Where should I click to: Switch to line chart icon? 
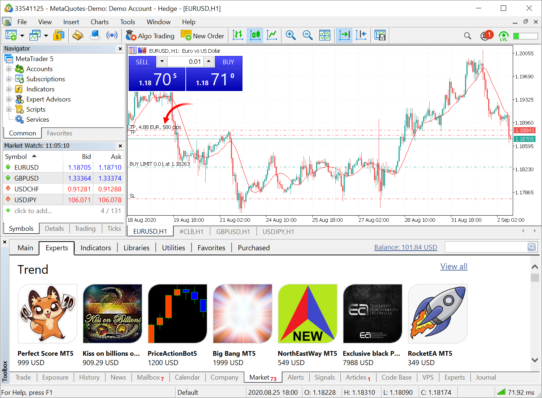pyautogui.click(x=272, y=35)
